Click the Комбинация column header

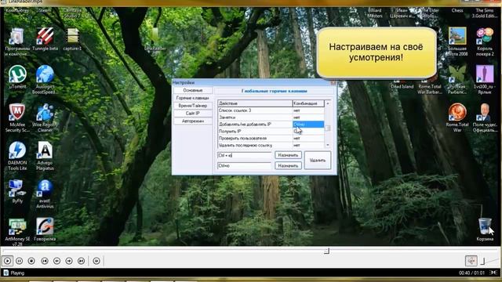tap(308, 103)
